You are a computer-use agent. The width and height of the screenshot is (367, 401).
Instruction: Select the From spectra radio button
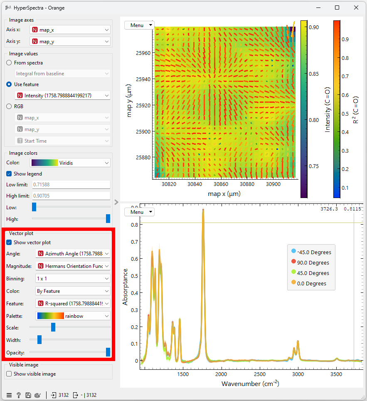coord(9,63)
